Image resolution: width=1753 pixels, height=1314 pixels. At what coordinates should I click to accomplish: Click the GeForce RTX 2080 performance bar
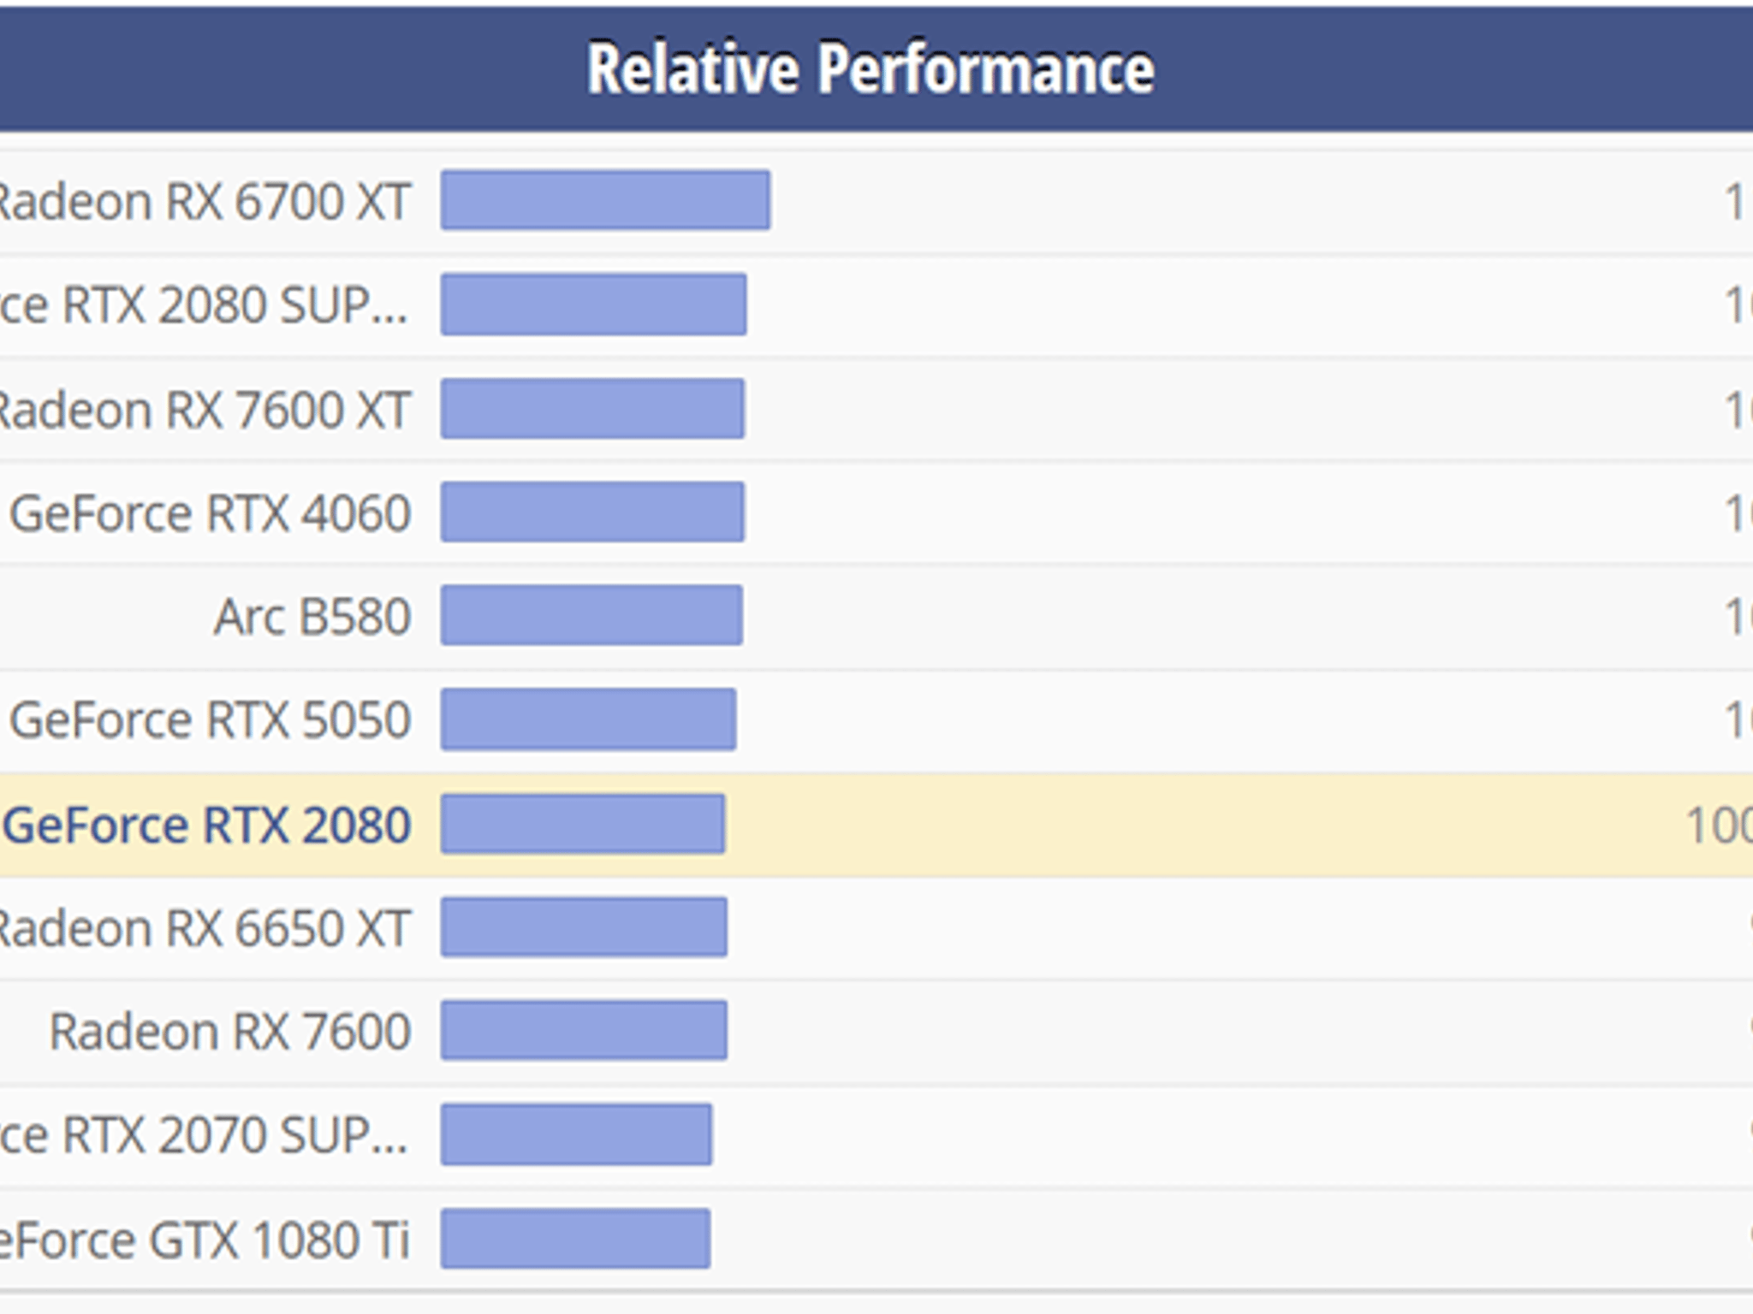pos(583,824)
